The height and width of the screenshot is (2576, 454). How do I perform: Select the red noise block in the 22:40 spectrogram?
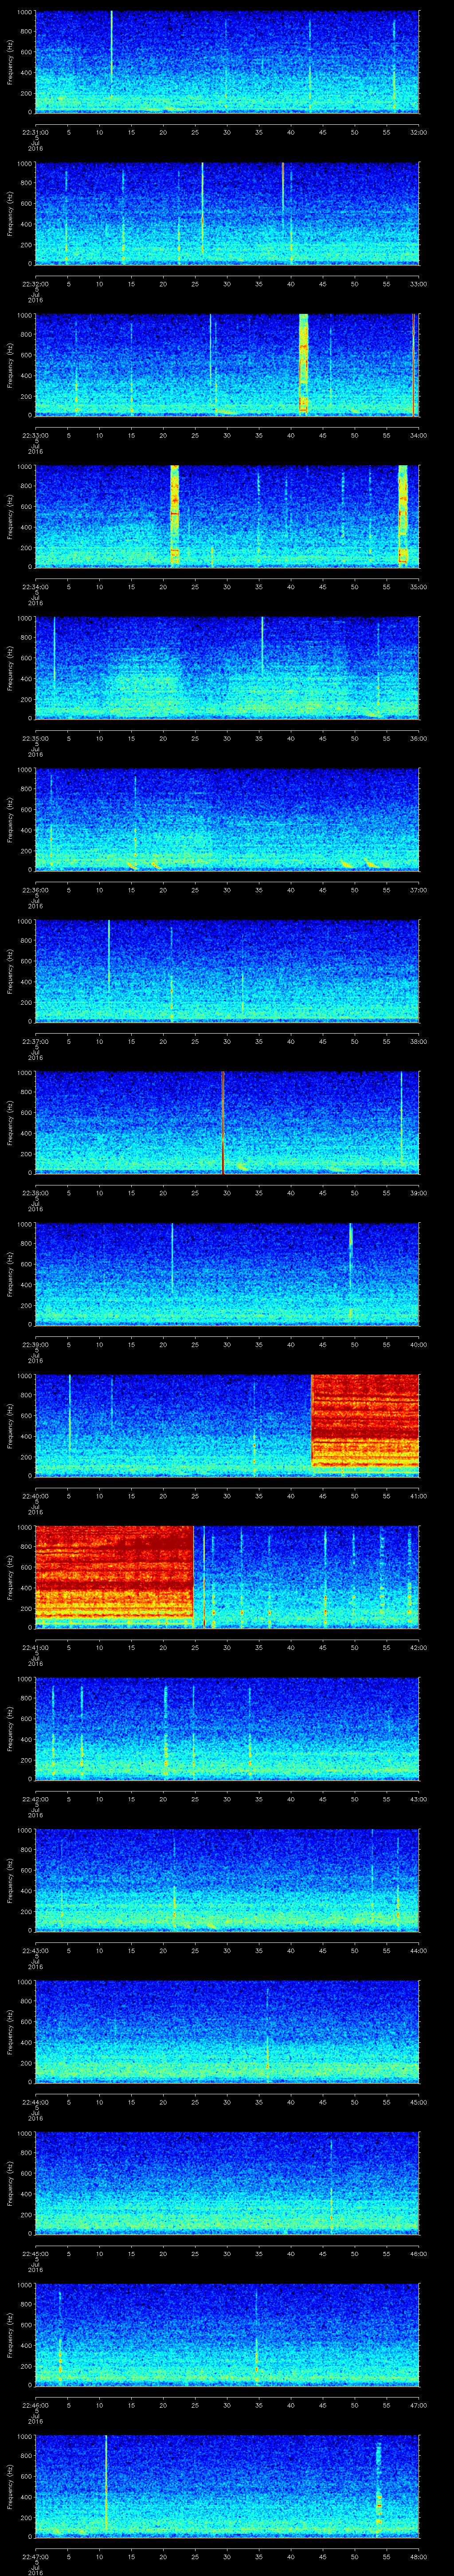pos(365,1421)
